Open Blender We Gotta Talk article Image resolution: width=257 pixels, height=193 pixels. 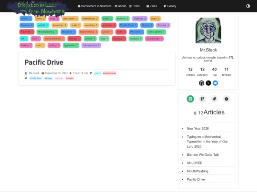[203, 154]
